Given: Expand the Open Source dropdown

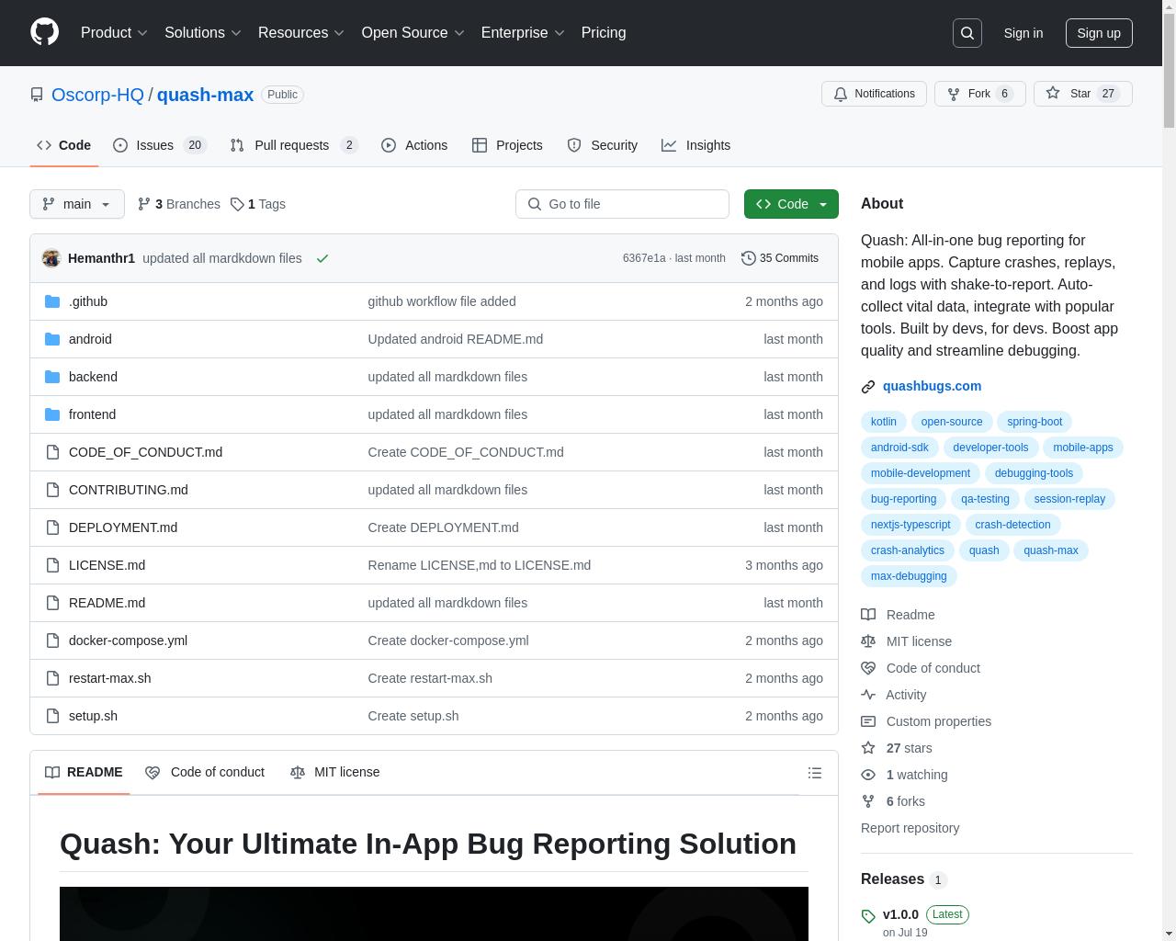Looking at the screenshot, I should point(413,33).
